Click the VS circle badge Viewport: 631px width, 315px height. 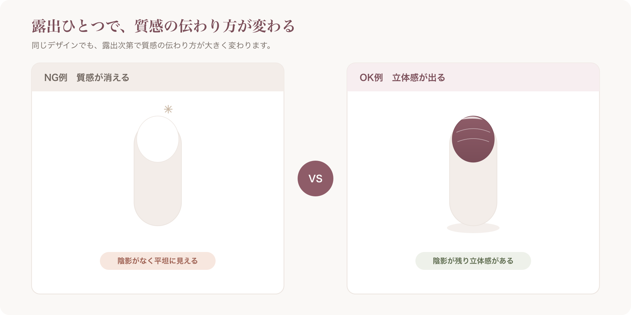pyautogui.click(x=315, y=178)
